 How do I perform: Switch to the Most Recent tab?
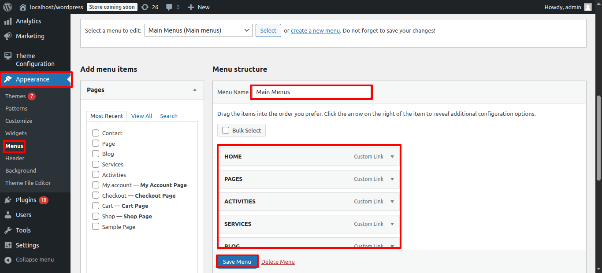tap(107, 116)
